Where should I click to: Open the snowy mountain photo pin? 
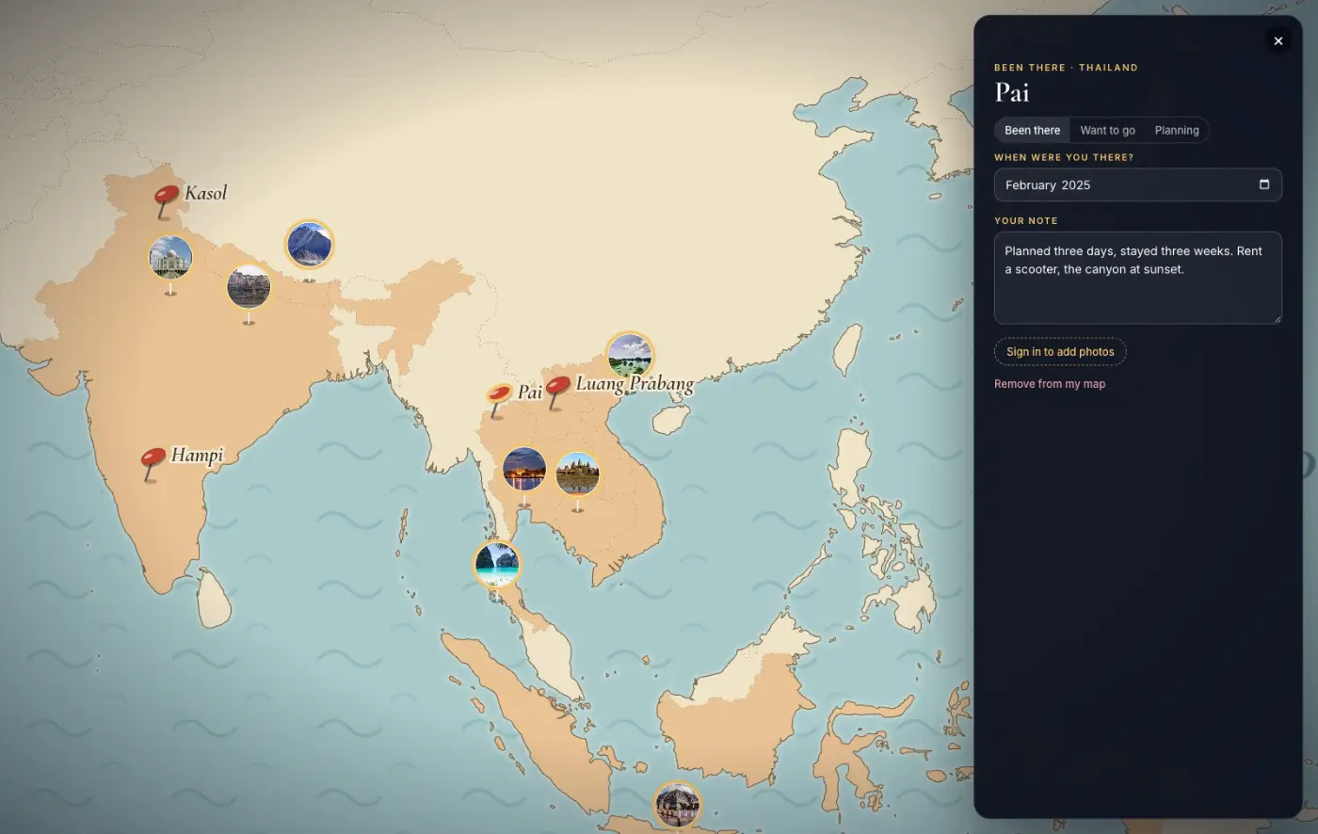coord(309,244)
